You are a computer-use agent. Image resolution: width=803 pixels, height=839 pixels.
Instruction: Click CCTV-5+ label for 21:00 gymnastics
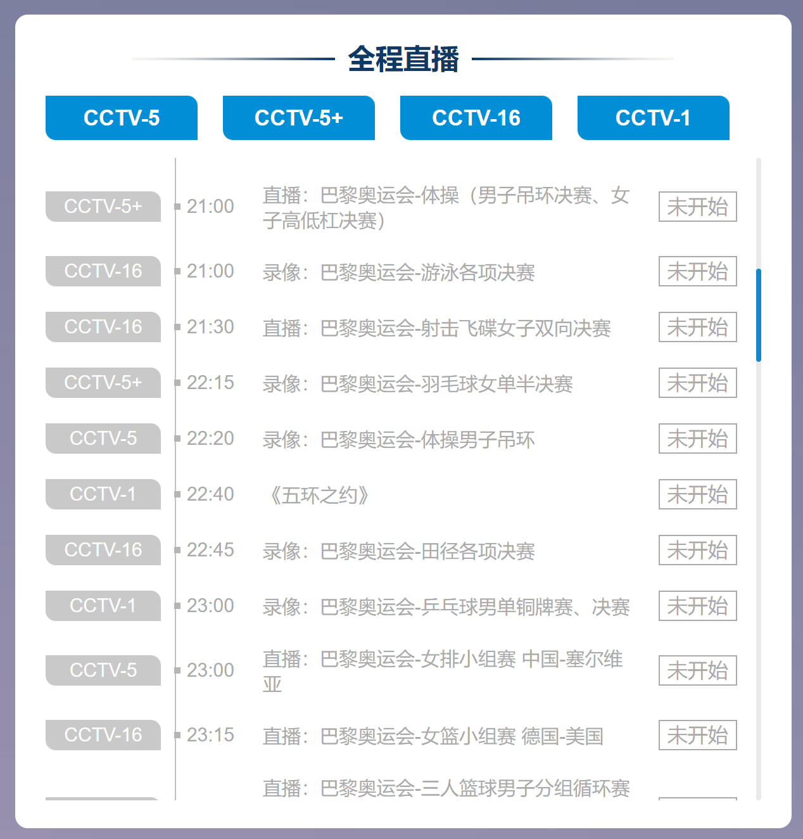103,207
